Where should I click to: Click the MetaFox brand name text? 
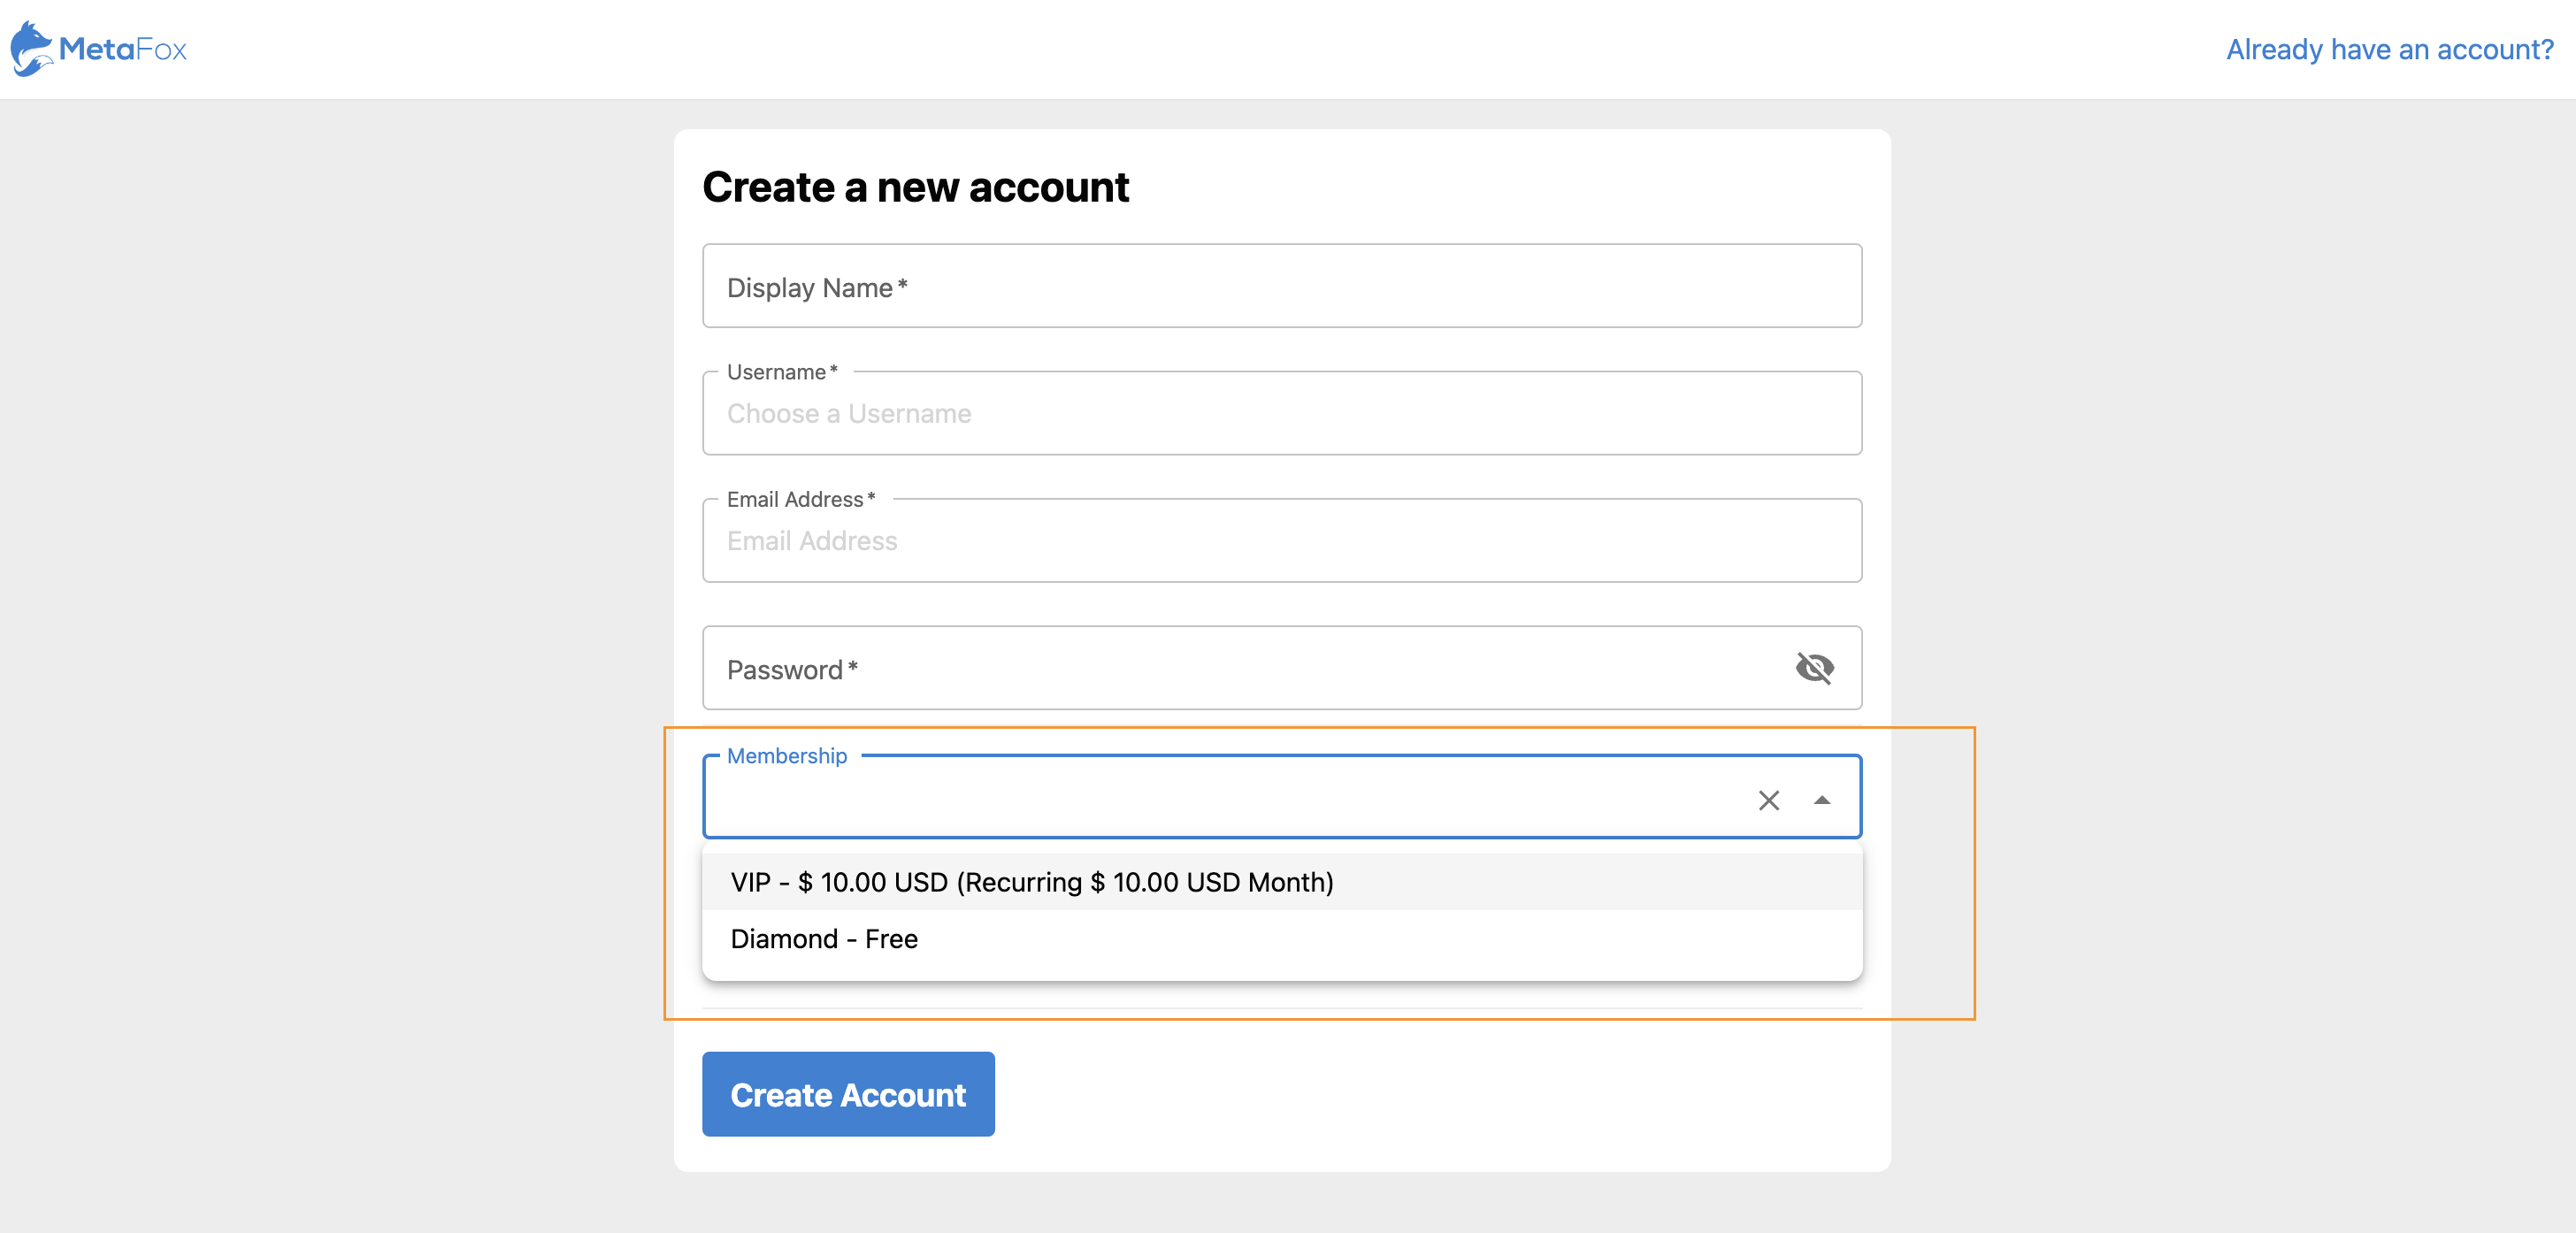click(x=122, y=49)
